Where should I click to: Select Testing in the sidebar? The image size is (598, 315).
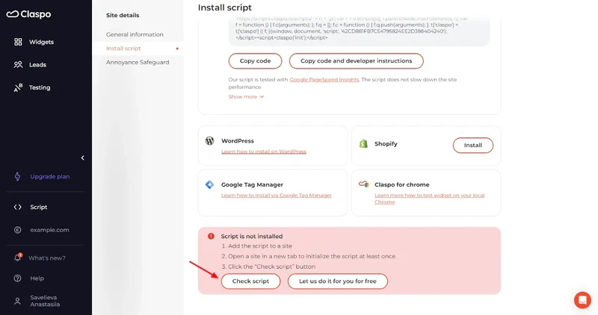pyautogui.click(x=40, y=87)
